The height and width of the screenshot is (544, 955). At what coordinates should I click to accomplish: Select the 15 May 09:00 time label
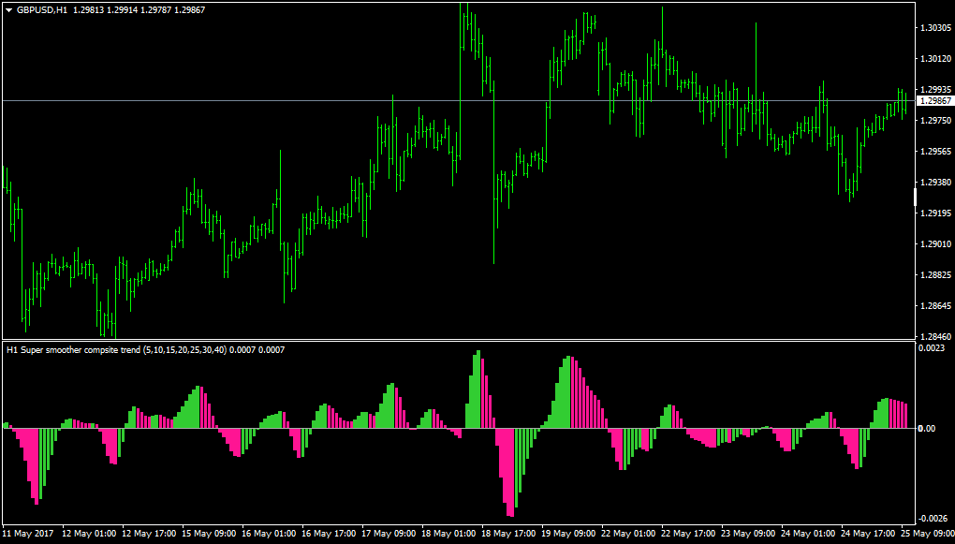coord(209,533)
